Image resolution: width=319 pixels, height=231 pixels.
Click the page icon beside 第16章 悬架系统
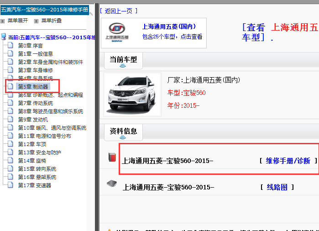click(10, 177)
